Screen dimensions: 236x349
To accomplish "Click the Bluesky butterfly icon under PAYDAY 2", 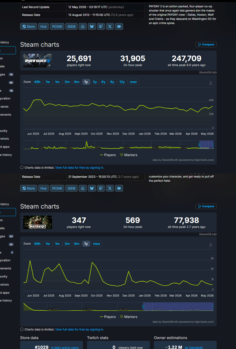I will pyautogui.click(x=92, y=26).
